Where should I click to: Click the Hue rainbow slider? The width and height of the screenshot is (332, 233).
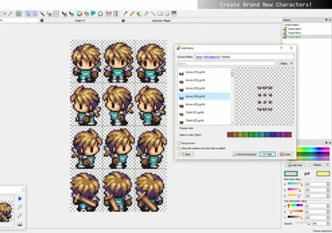[x=295, y=206]
